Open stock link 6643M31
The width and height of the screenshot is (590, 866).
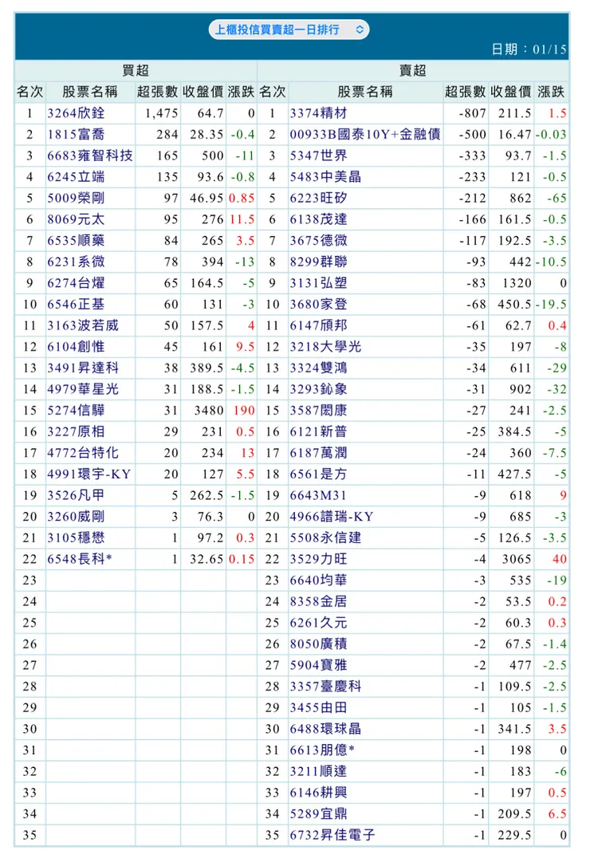[x=318, y=495]
